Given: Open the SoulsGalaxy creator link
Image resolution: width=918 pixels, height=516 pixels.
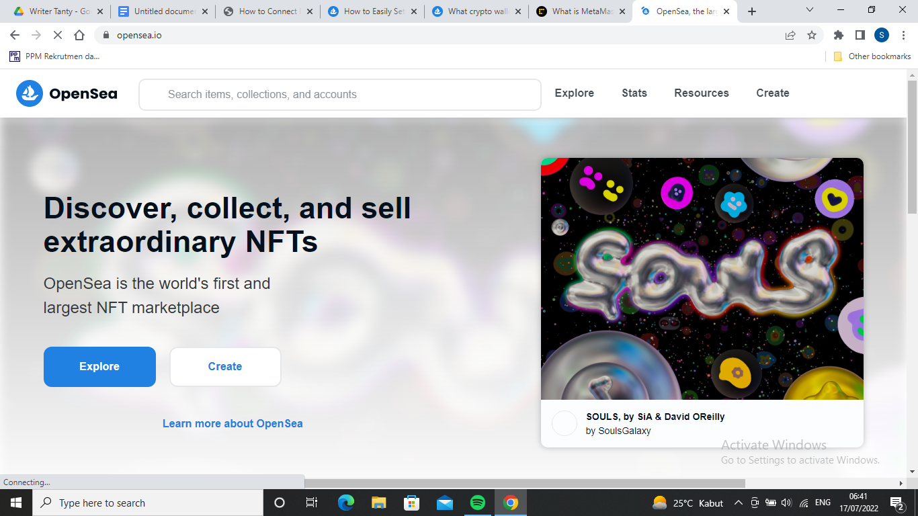Looking at the screenshot, I should pos(624,431).
